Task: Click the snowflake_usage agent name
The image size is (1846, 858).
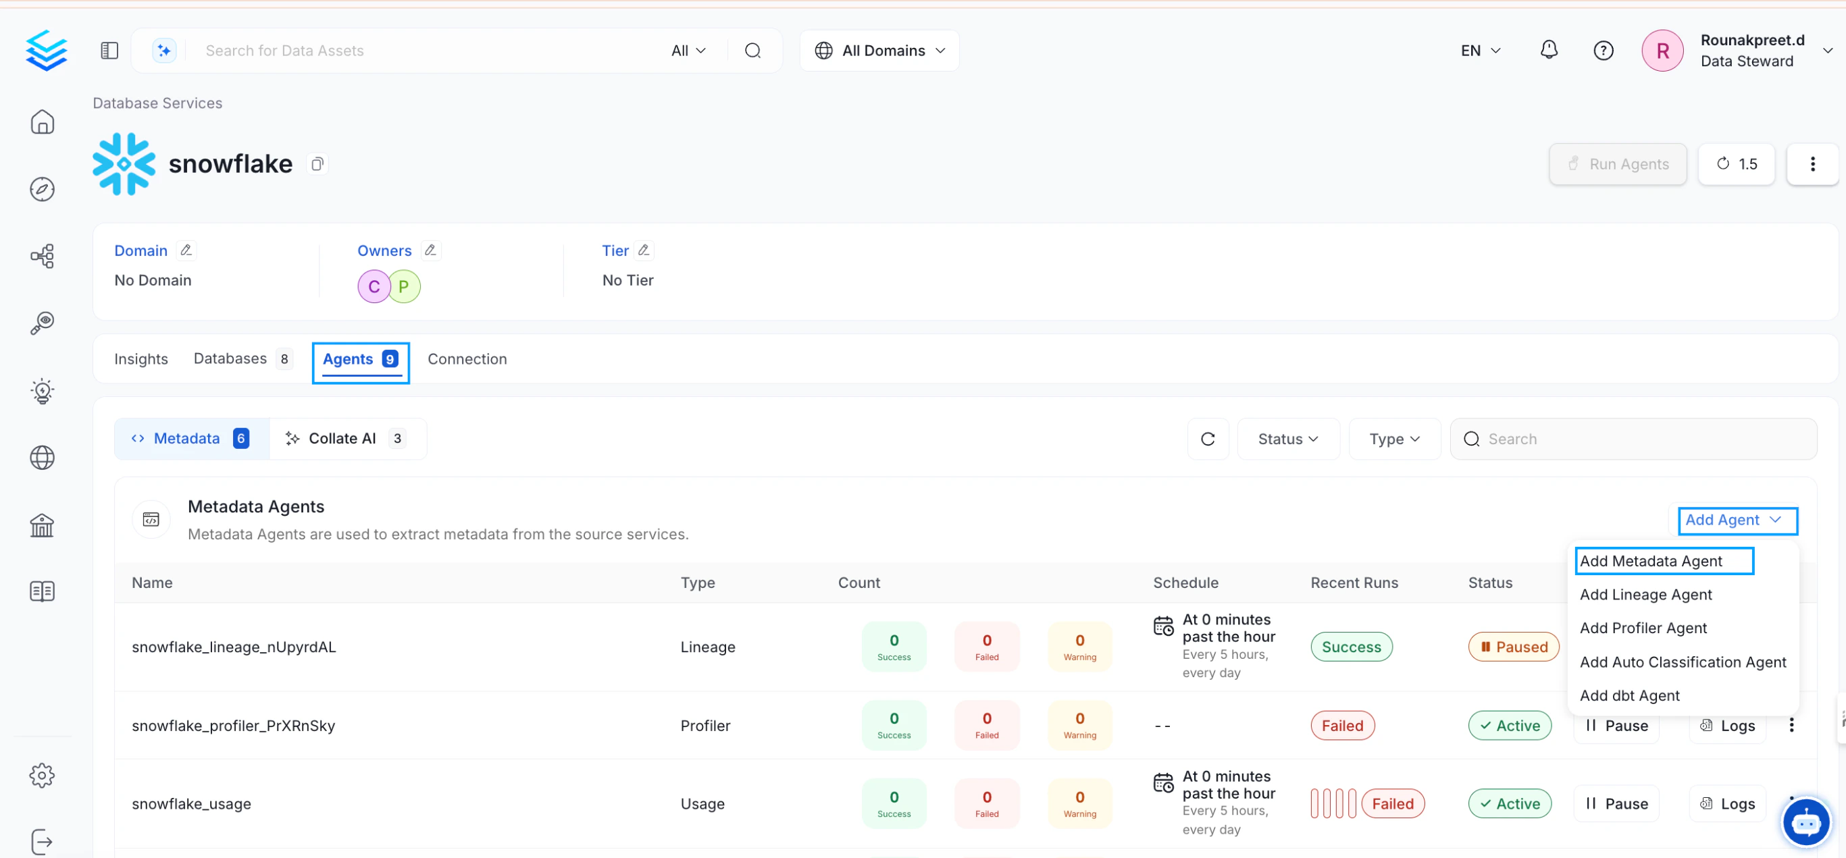Action: [x=191, y=803]
